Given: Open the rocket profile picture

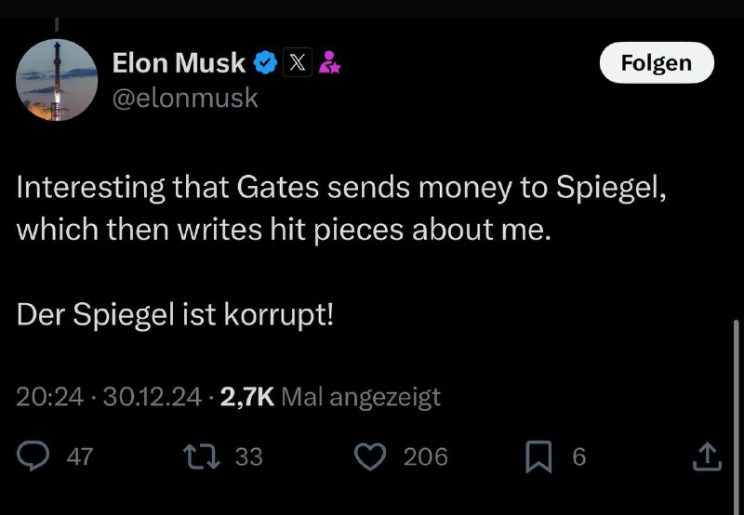Looking at the screenshot, I should [57, 80].
